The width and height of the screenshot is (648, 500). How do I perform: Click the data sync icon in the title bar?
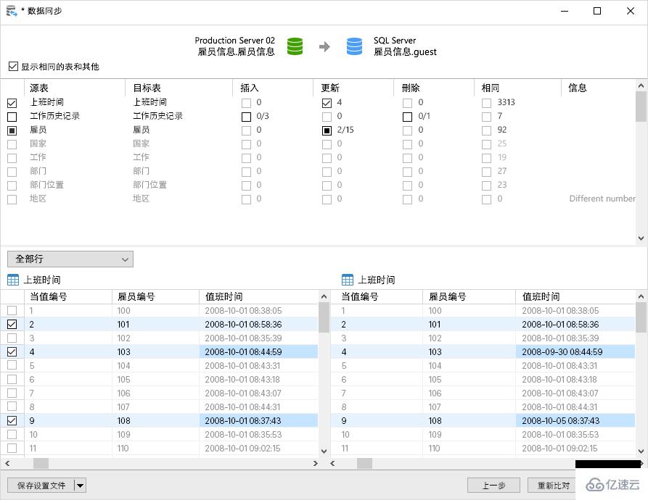pos(11,11)
